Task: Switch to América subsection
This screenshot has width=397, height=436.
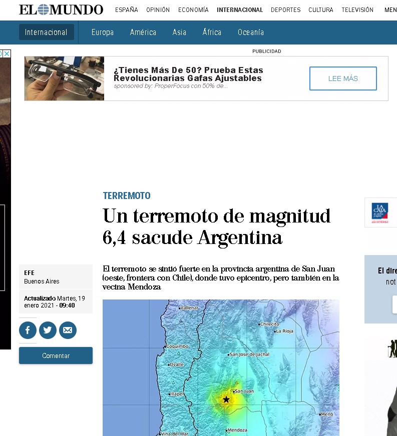Action: pos(143,32)
